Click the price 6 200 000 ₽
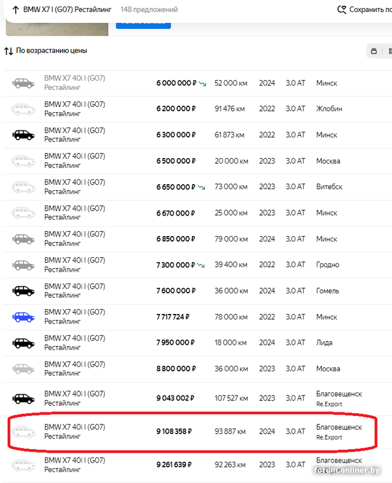This screenshot has height=483, width=392. coord(176,109)
